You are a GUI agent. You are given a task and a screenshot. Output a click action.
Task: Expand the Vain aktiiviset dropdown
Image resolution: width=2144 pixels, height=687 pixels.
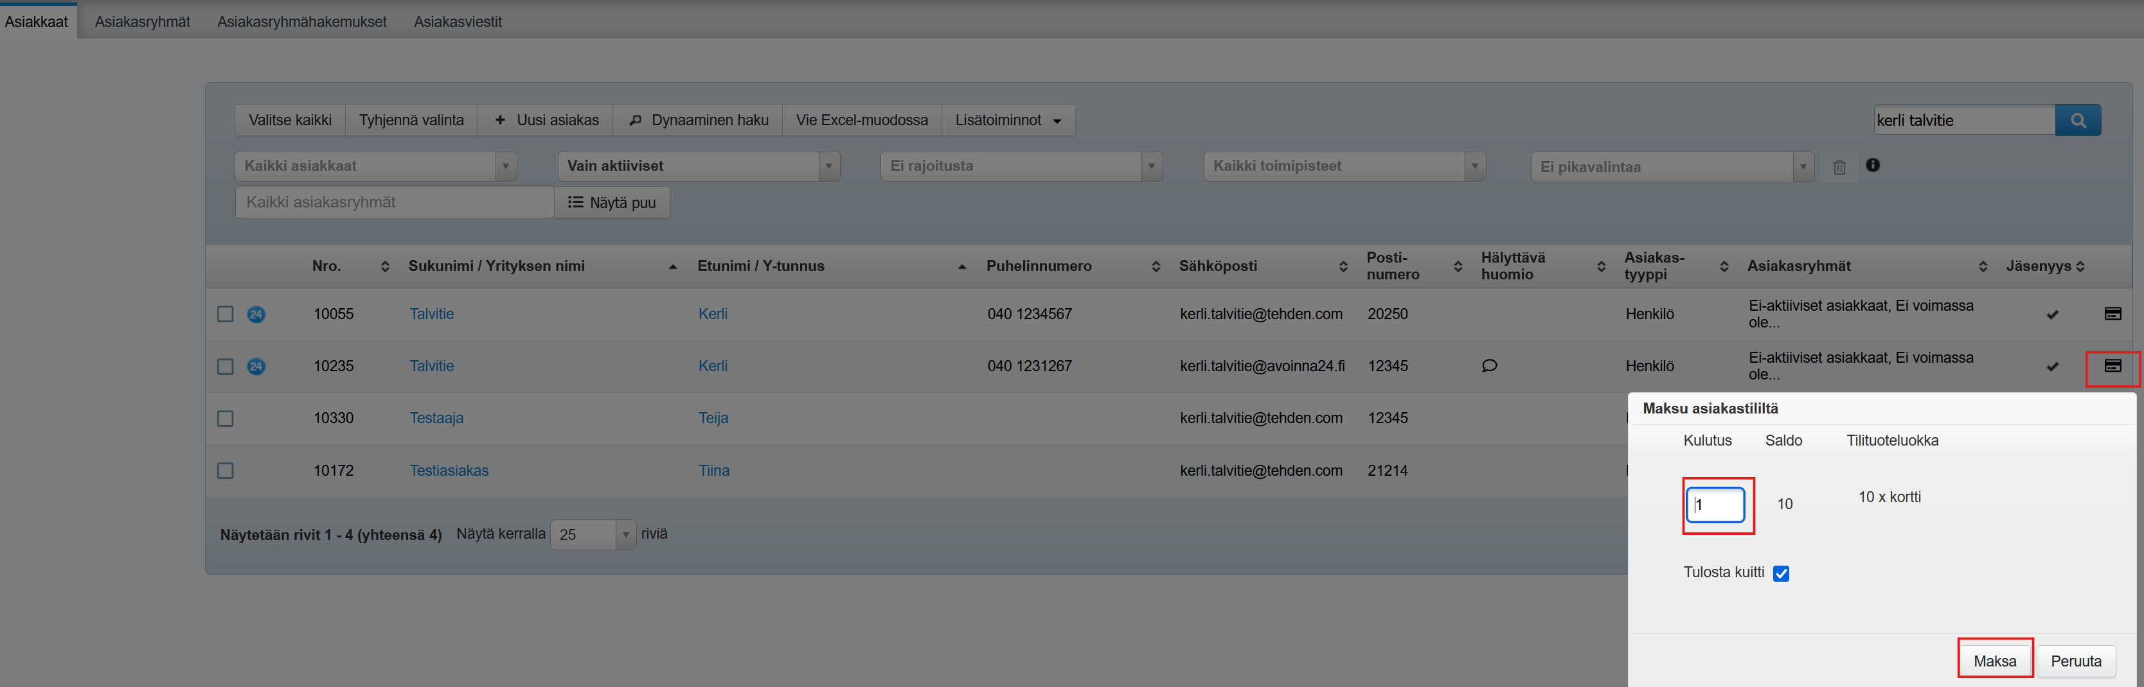(697, 166)
